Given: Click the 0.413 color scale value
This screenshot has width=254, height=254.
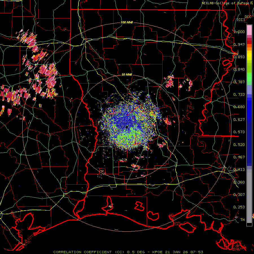Looking at the screenshot, I should pos(239,169).
